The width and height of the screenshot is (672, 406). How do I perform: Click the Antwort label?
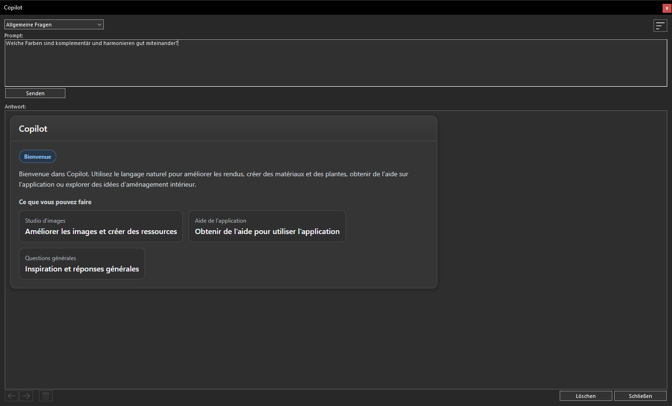click(x=15, y=107)
